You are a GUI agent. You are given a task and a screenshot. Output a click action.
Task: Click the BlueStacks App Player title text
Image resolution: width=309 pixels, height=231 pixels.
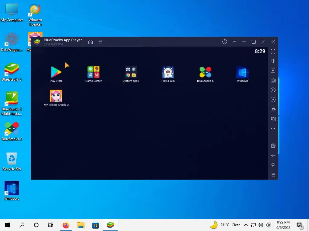pos(63,40)
